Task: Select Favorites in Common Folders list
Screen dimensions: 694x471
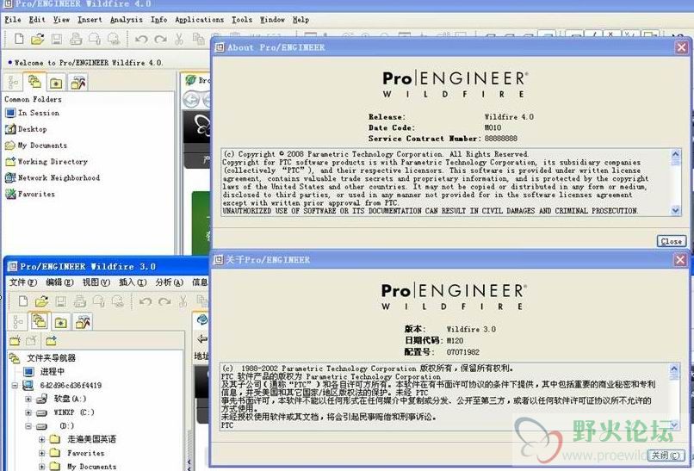Action: tap(30, 194)
